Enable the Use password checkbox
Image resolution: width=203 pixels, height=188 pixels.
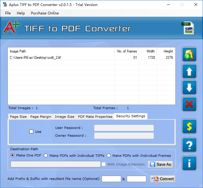click(x=31, y=132)
